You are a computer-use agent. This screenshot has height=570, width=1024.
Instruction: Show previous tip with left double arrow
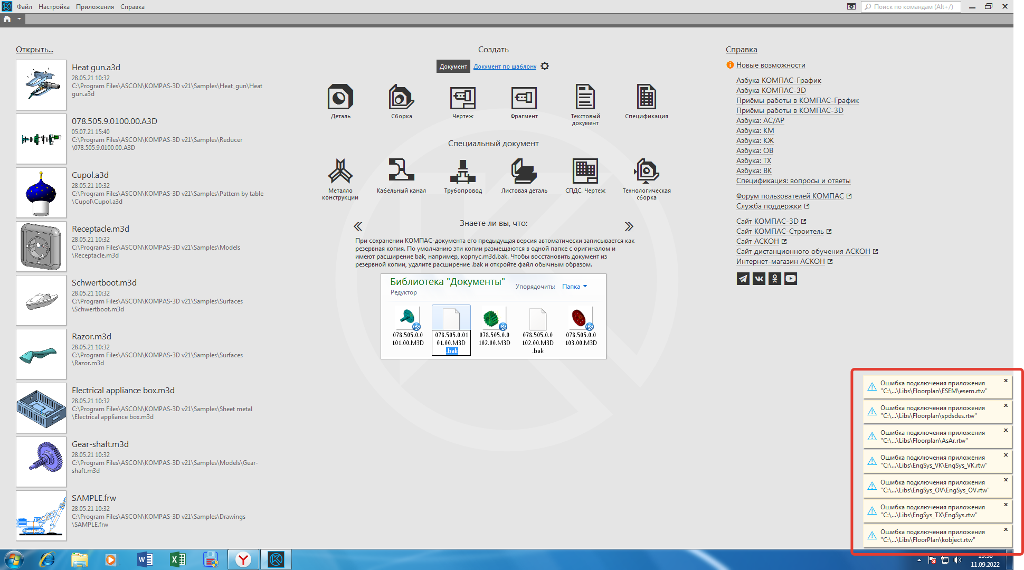pyautogui.click(x=358, y=226)
